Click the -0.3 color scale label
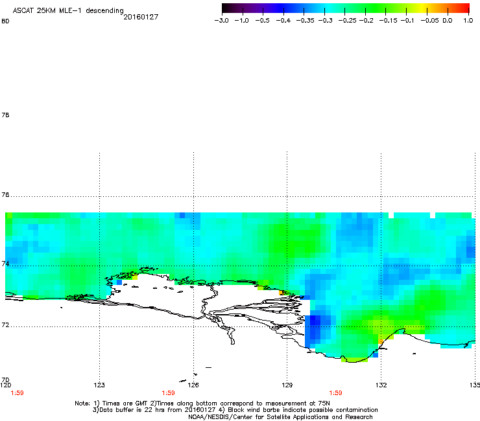Viewport: 480px width, 421px height. 326,21
